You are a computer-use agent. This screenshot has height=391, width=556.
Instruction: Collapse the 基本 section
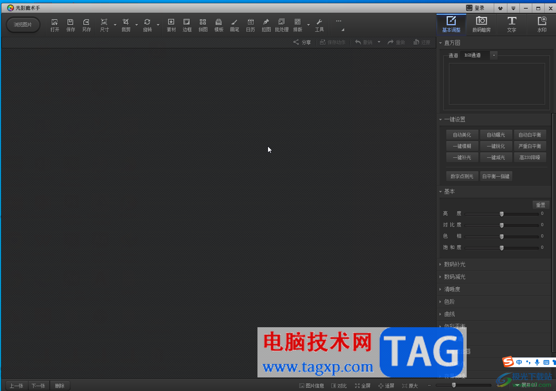(x=440, y=192)
